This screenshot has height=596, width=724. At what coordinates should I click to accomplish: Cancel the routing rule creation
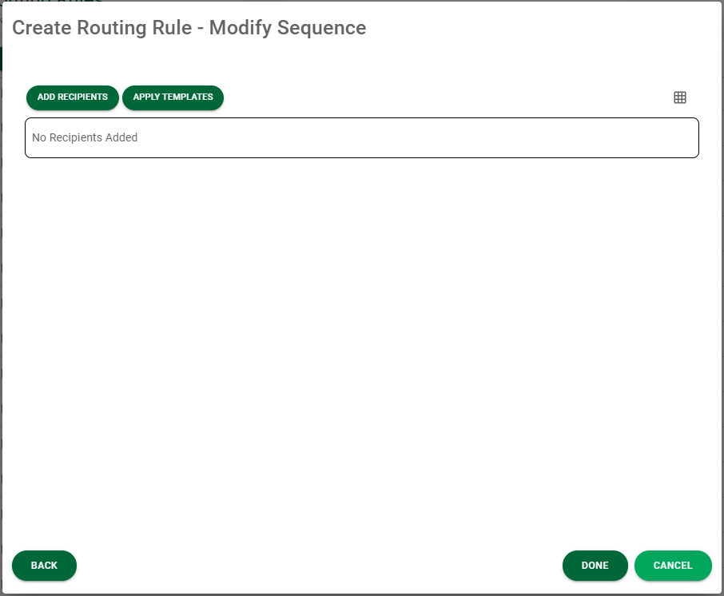coord(673,566)
